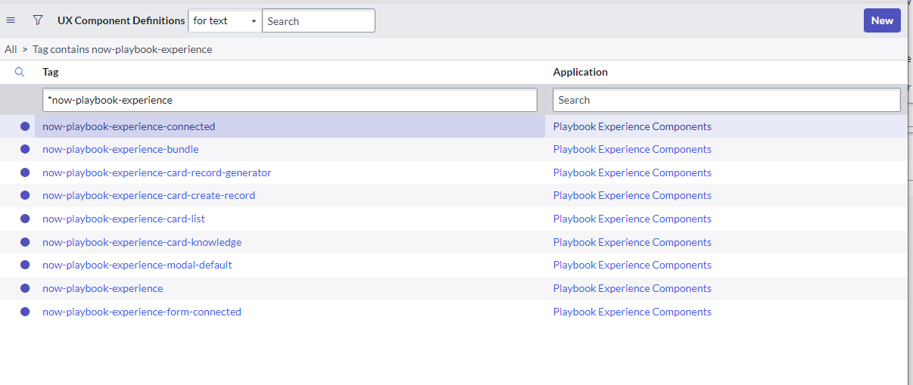The width and height of the screenshot is (913, 385).
Task: Click the dot for now-playbook-experience-card-list row
Action: [25, 219]
